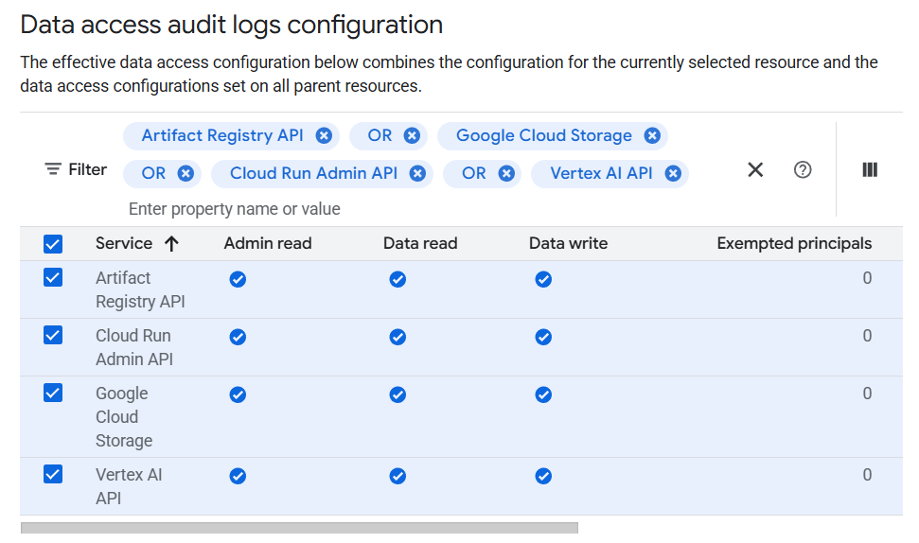Open the Cloud Run Admin API row
Image resolution: width=919 pixels, height=543 pixels.
click(133, 347)
